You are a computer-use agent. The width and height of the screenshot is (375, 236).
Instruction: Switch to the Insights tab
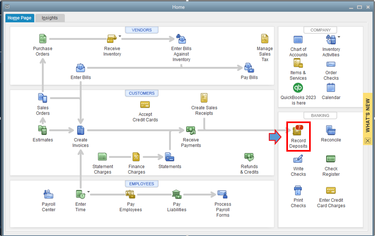(x=50, y=18)
